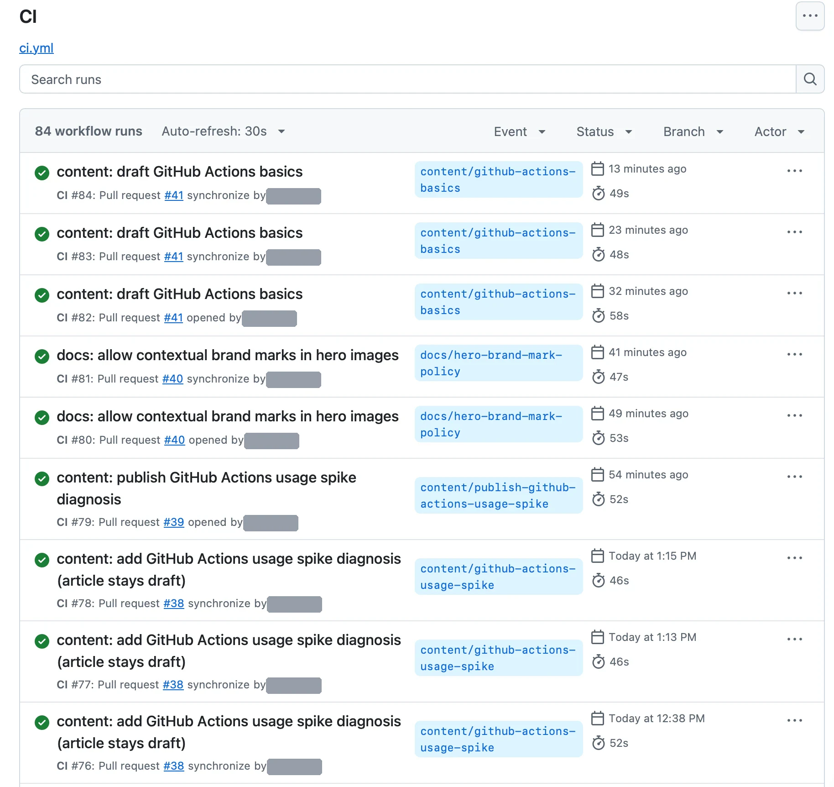834x787 pixels.
Task: Open pull request #38 link in CI #76
Action: (174, 766)
